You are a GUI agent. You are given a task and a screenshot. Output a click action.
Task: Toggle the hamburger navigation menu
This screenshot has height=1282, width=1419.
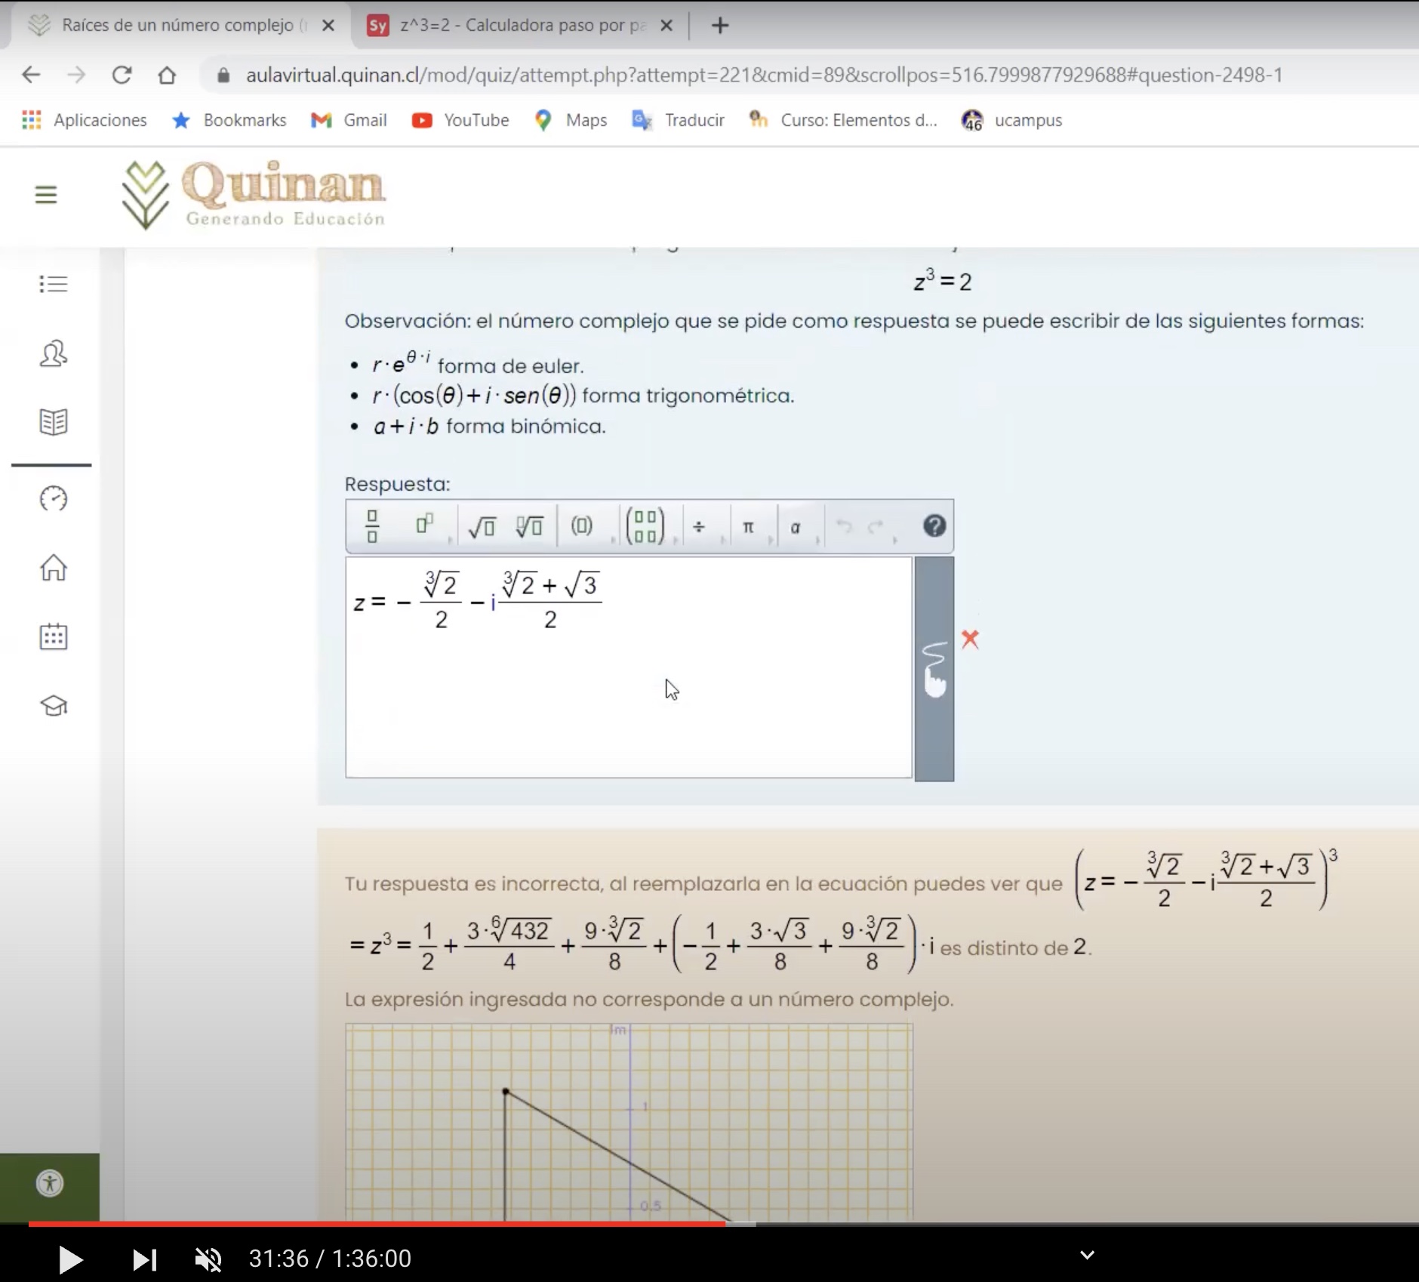46,195
